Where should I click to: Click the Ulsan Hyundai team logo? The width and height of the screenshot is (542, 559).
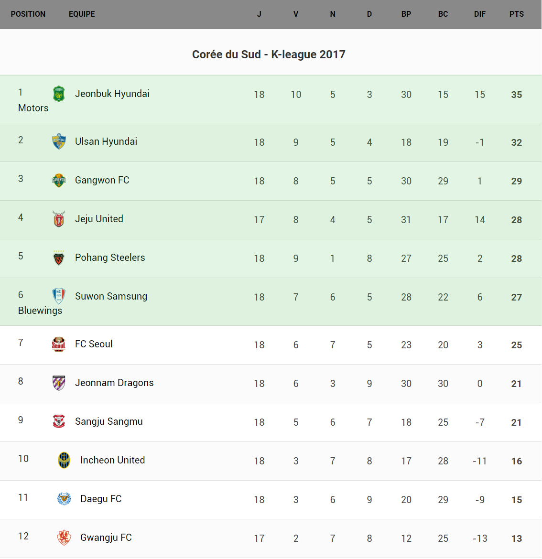tap(59, 141)
